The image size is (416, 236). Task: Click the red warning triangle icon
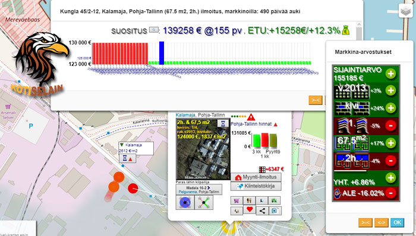(x=251, y=117)
